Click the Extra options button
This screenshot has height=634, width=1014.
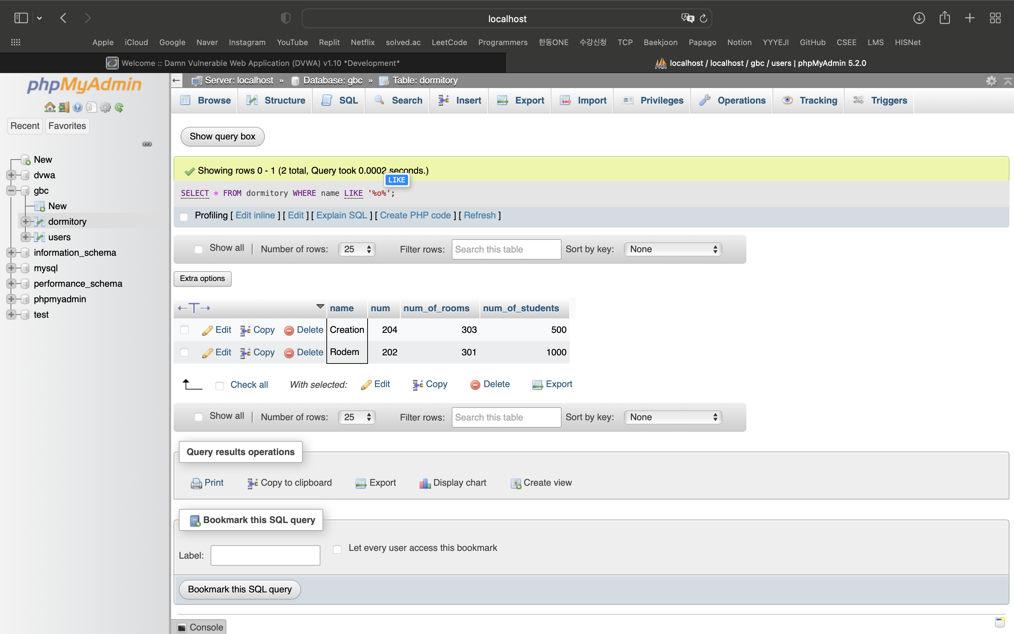[202, 279]
